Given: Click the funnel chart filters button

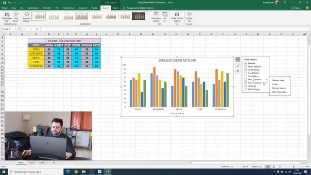Looking at the screenshot, I should click(x=238, y=71).
